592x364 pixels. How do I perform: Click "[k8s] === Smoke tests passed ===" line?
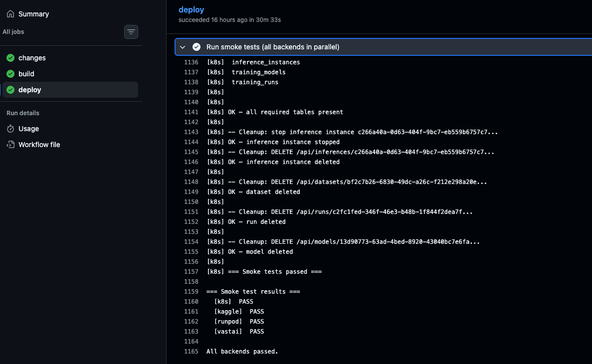264,271
